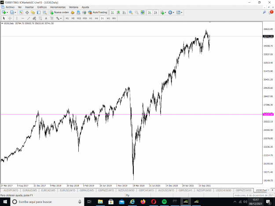Select the crosshair tool

(10, 18)
